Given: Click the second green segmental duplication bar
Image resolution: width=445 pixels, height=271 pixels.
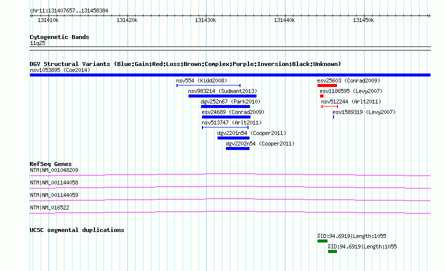Looking at the screenshot, I should (x=332, y=251).
